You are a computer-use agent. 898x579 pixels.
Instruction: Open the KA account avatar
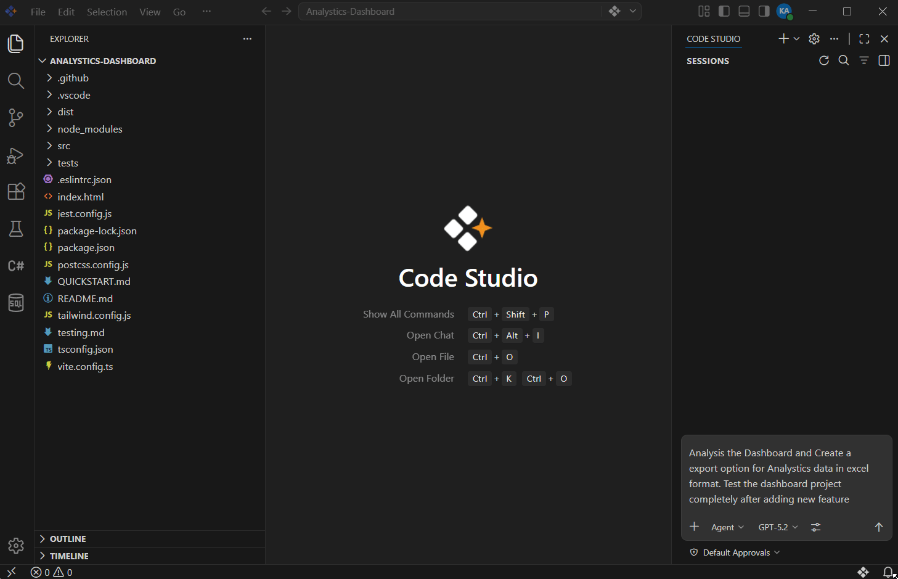point(784,11)
